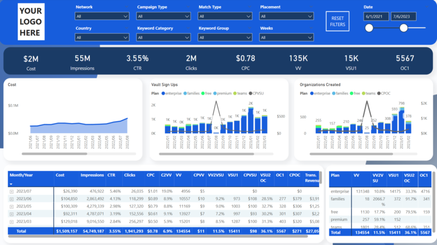437x245 pixels.
Task: Expand the 2023/04 row
Action: click(x=11, y=214)
